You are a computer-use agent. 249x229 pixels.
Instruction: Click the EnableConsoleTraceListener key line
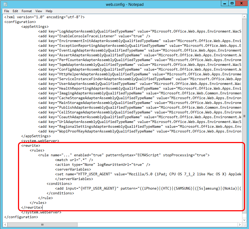tap(94, 36)
